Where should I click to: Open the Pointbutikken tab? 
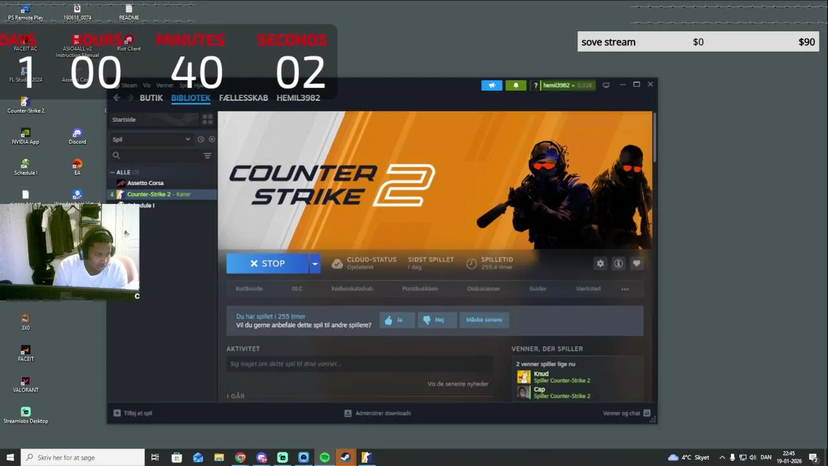pyautogui.click(x=420, y=289)
